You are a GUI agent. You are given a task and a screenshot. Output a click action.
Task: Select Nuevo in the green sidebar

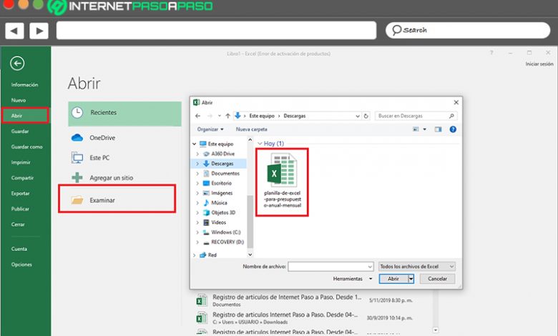point(18,100)
